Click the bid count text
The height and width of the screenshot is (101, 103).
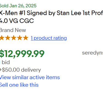click(5, 62)
